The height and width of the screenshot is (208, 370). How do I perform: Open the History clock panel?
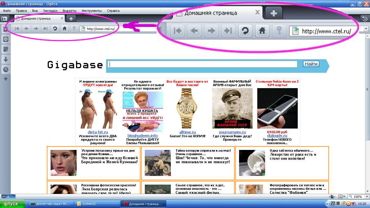5,70
